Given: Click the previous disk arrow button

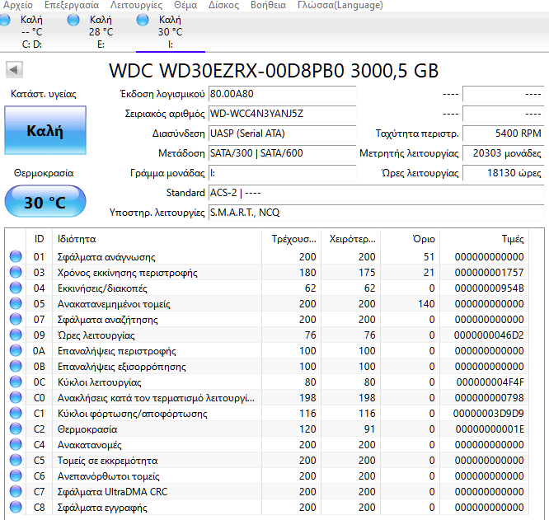Looking at the screenshot, I should tap(14, 70).
